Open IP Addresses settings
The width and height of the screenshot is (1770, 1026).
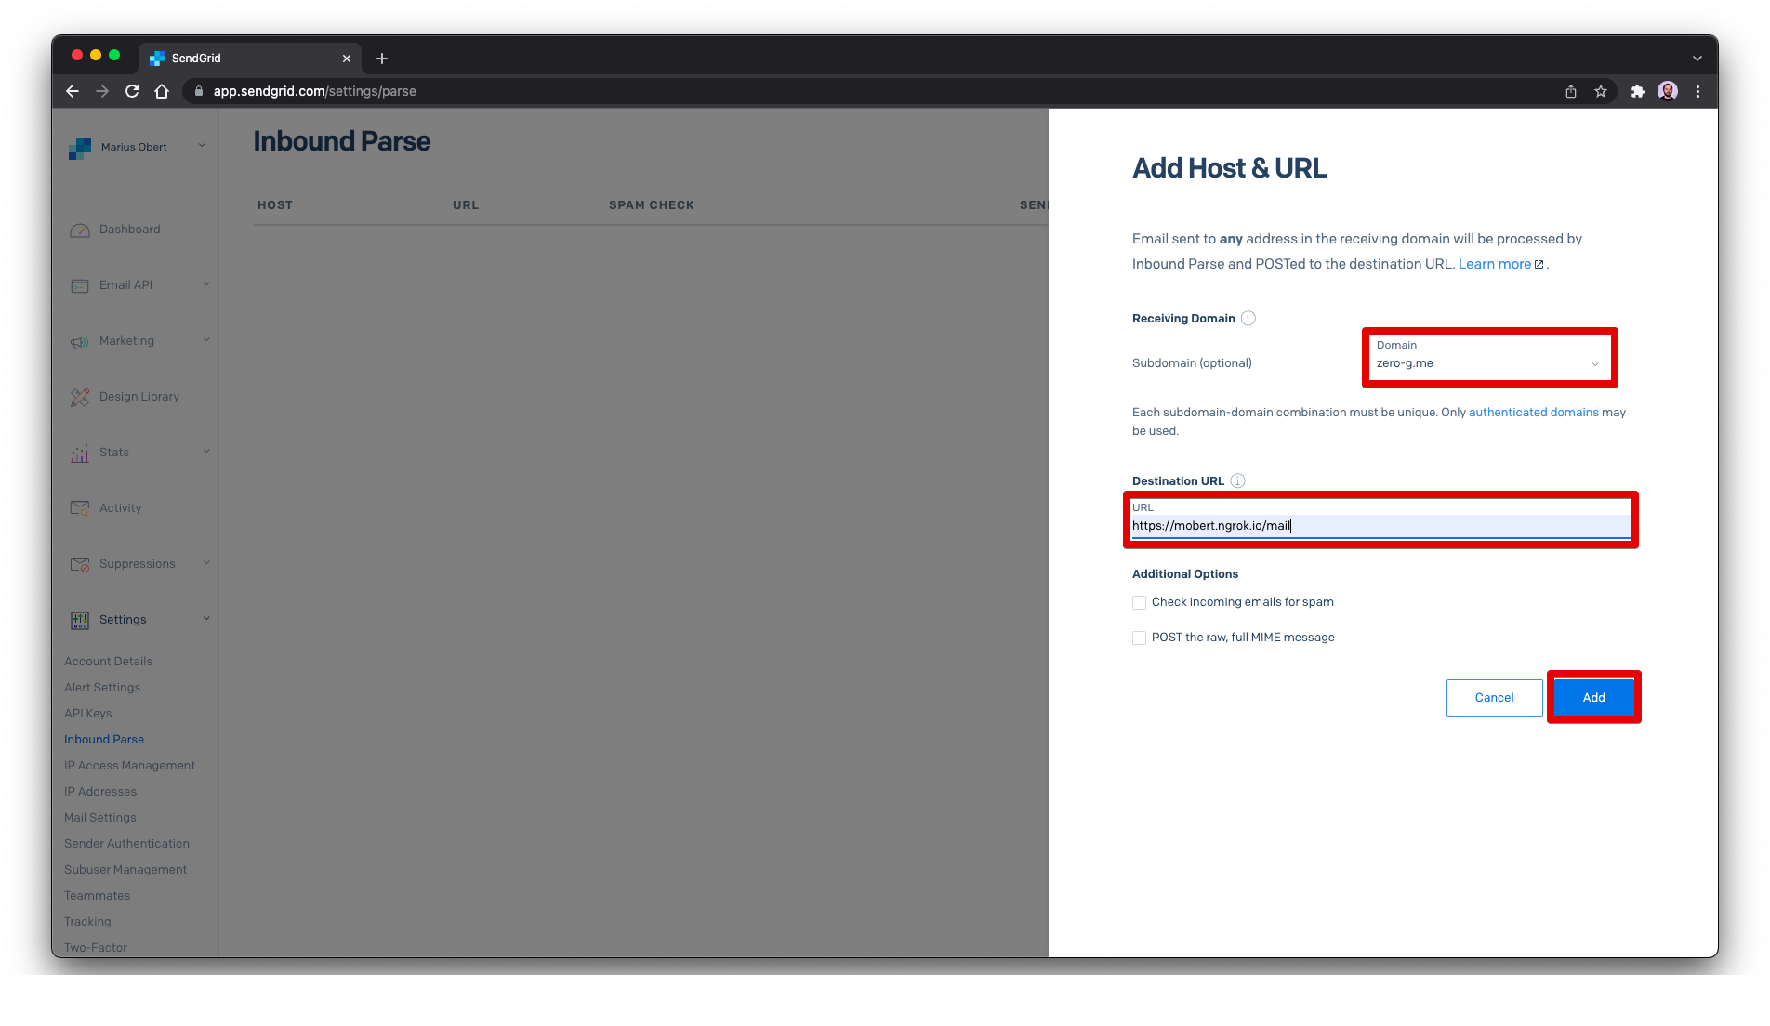coord(100,792)
